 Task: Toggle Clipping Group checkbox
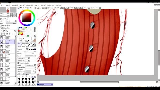click(x=0, y=27)
